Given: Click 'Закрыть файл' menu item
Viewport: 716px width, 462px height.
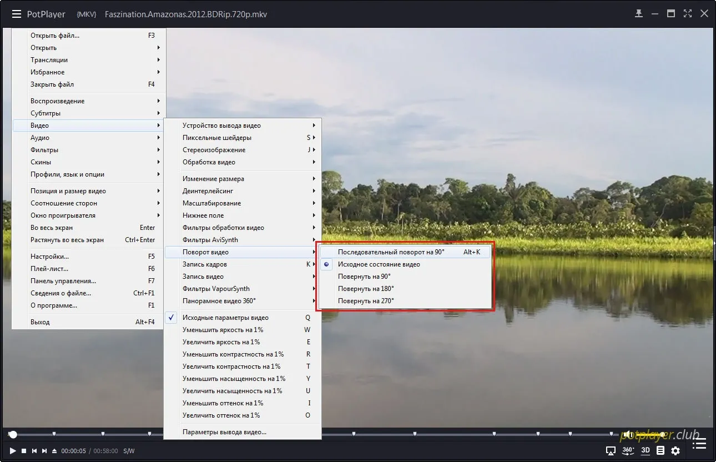Looking at the screenshot, I should tap(88, 84).
